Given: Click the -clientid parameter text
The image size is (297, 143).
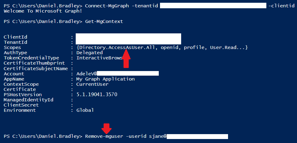Looking at the screenshot, I should (281, 6).
